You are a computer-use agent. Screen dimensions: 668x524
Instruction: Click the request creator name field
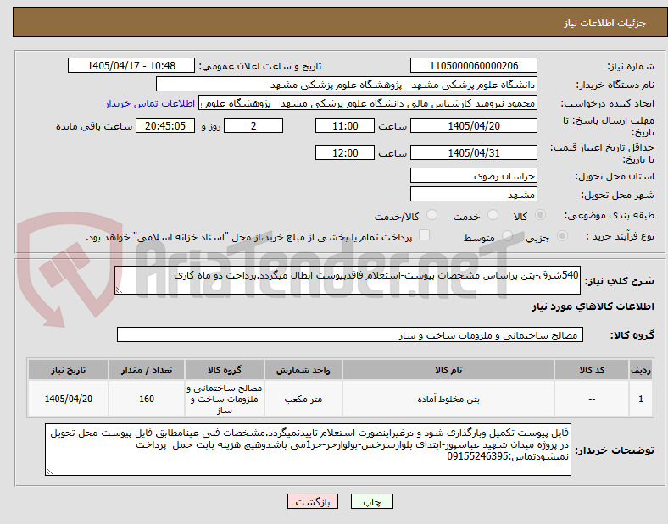368,103
